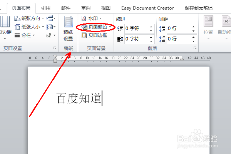
Task: Expand the 纸张大小 dropdown arrow
Action: pos(43,27)
